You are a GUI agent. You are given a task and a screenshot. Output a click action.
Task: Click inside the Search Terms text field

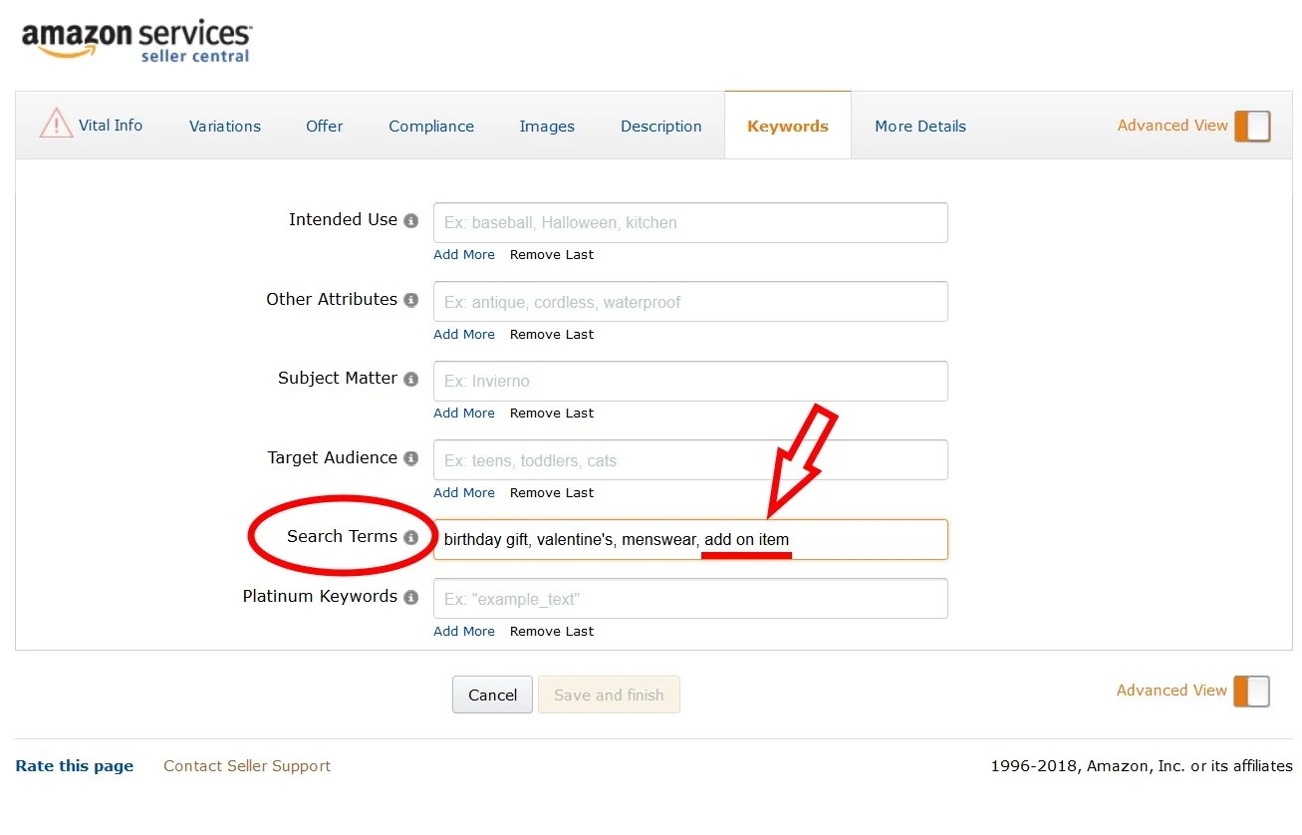coord(690,539)
